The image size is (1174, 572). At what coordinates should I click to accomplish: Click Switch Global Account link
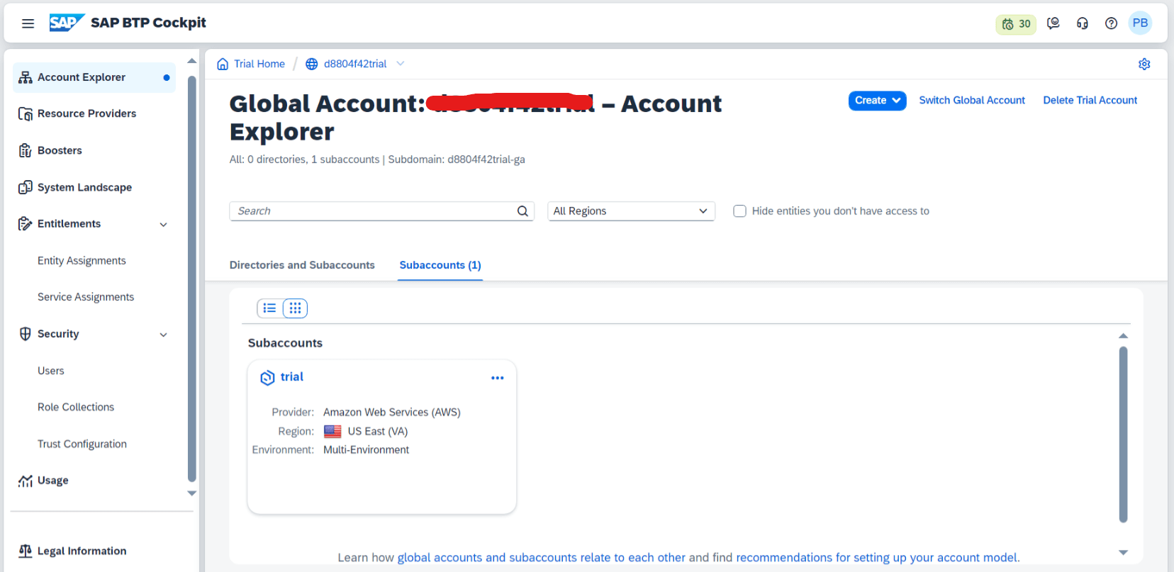click(x=971, y=101)
